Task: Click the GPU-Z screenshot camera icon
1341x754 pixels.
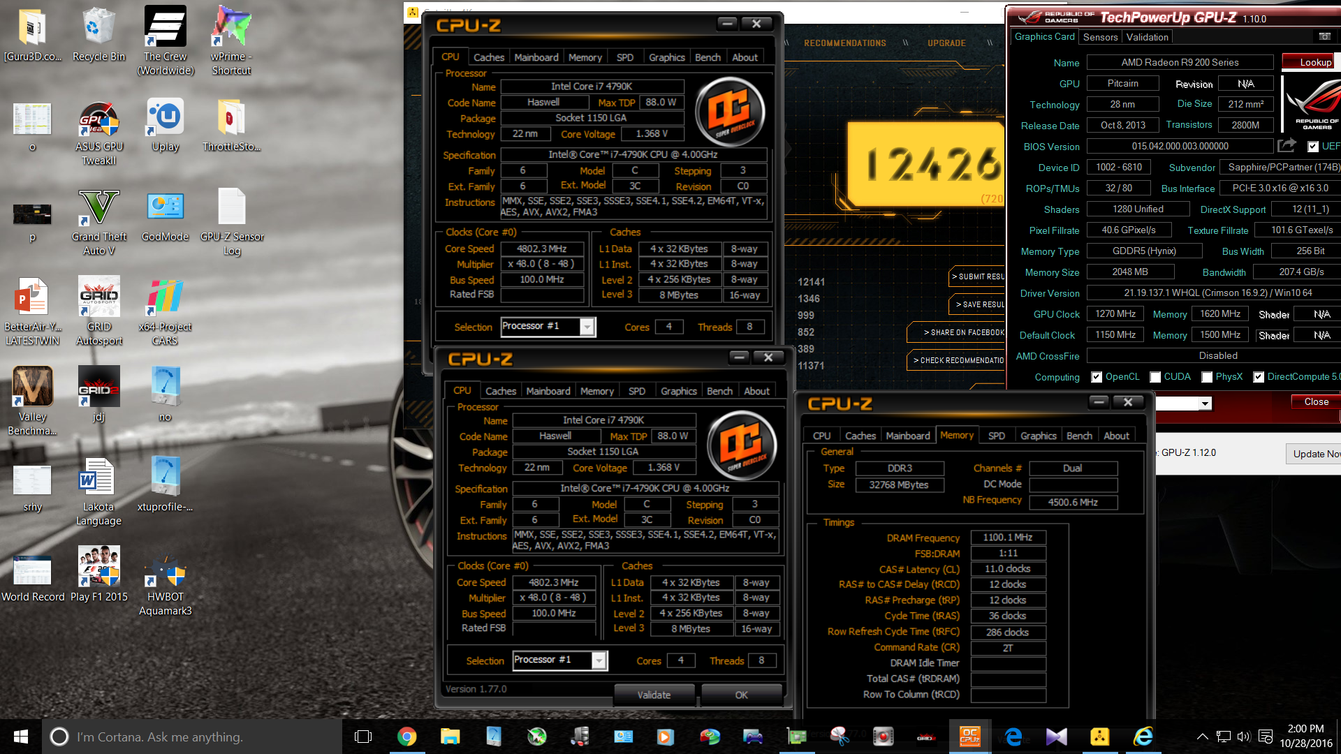Action: pos(1325,36)
